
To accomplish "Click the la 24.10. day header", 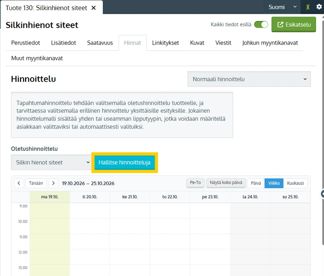I will [250, 197].
